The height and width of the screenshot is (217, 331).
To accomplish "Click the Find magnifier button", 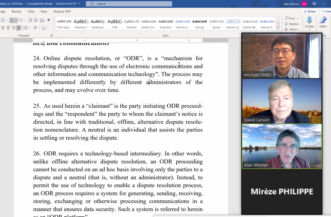I will coord(290,18).
